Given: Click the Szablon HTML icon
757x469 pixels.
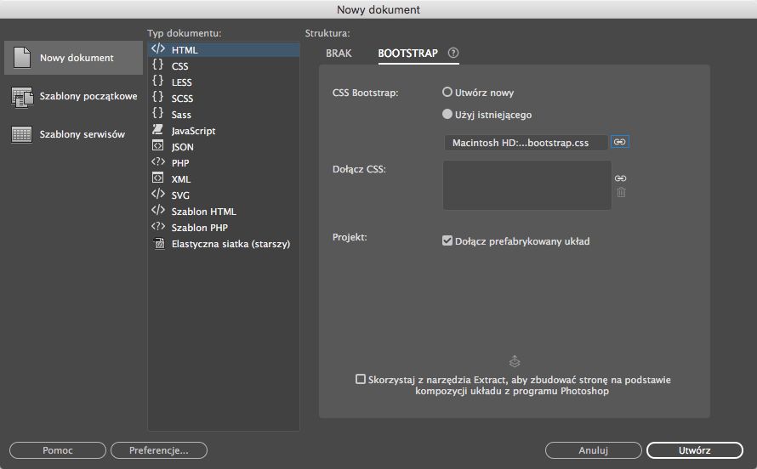Looking at the screenshot, I should click(158, 210).
